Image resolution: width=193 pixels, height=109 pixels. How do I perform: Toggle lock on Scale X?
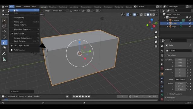coord(187,83)
